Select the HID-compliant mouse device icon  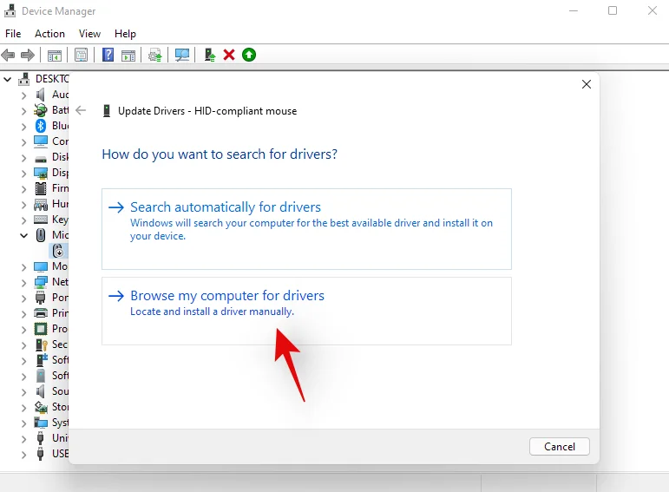(x=58, y=251)
